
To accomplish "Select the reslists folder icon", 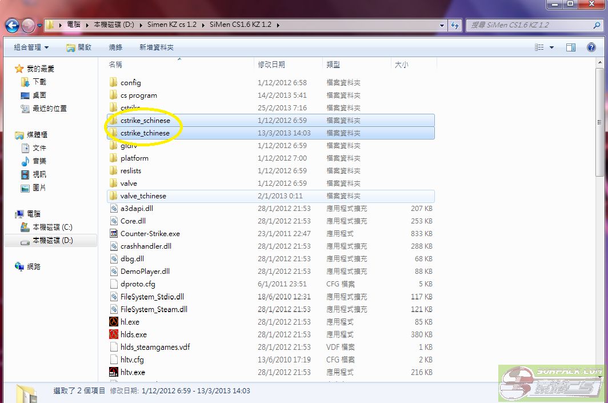I will [113, 171].
